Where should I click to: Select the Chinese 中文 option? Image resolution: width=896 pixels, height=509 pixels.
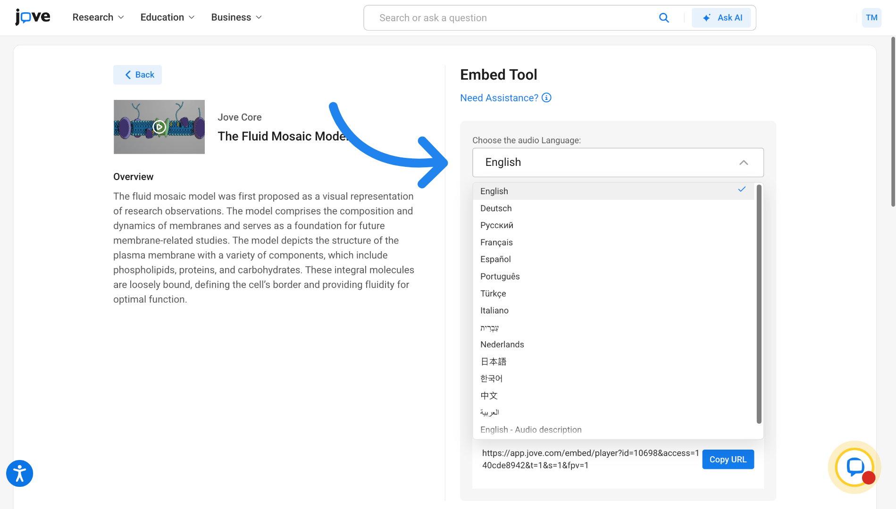coord(614,396)
